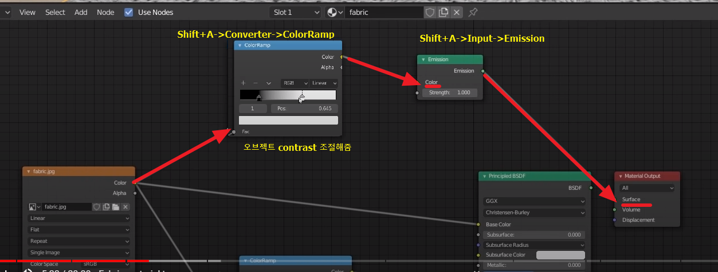Collapse the fabric.jpg image node
The image size is (718, 272).
pyautogui.click(x=28, y=171)
